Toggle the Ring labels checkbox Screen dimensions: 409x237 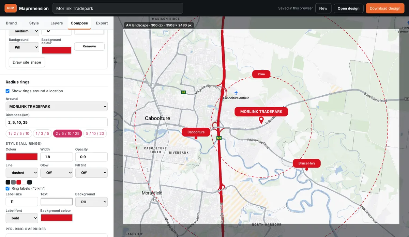7,188
